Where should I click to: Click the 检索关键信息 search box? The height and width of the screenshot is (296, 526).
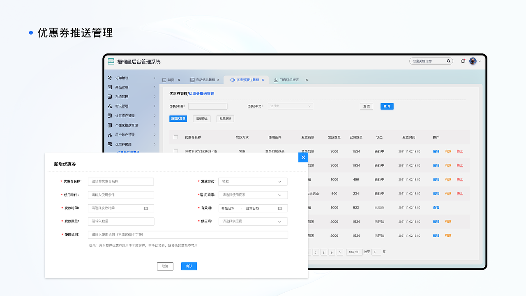pyautogui.click(x=431, y=61)
